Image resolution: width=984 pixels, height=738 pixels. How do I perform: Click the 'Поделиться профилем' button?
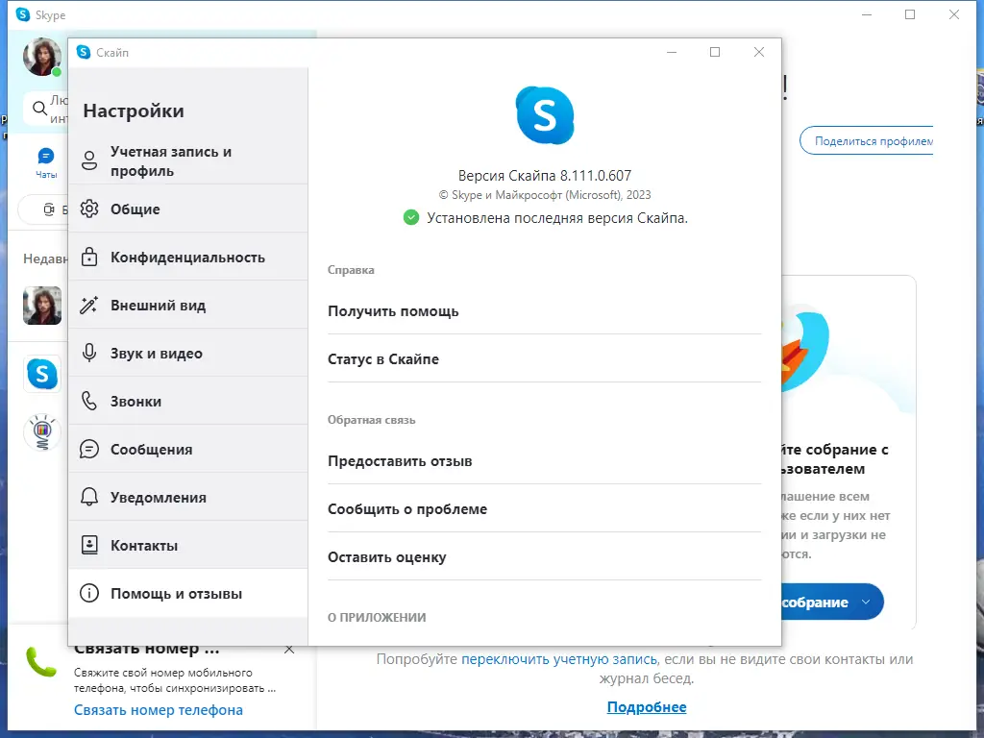[867, 140]
